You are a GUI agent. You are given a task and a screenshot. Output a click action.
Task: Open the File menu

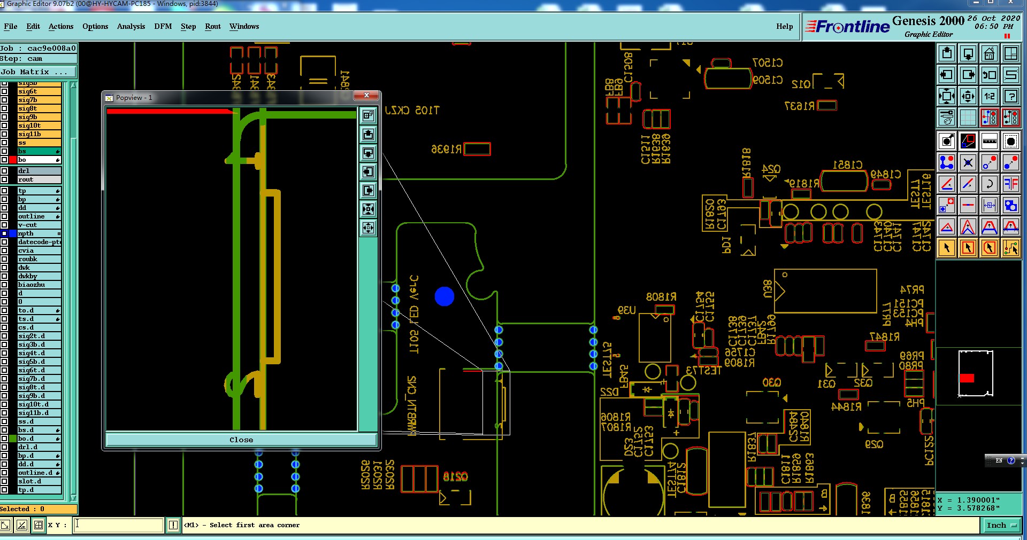click(11, 26)
